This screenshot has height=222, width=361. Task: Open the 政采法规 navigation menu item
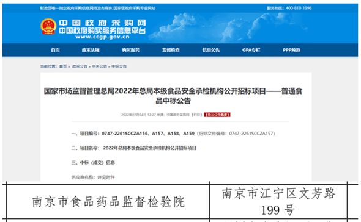click(91, 50)
